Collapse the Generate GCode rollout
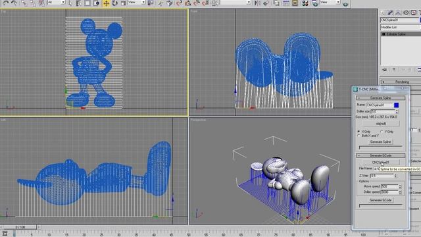 (380, 155)
